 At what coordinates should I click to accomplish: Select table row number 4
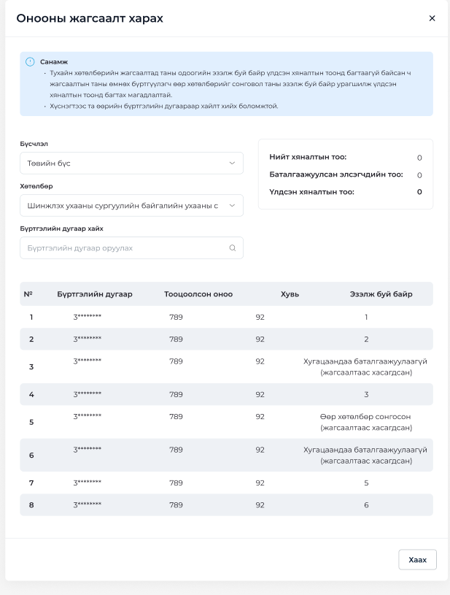click(x=226, y=394)
